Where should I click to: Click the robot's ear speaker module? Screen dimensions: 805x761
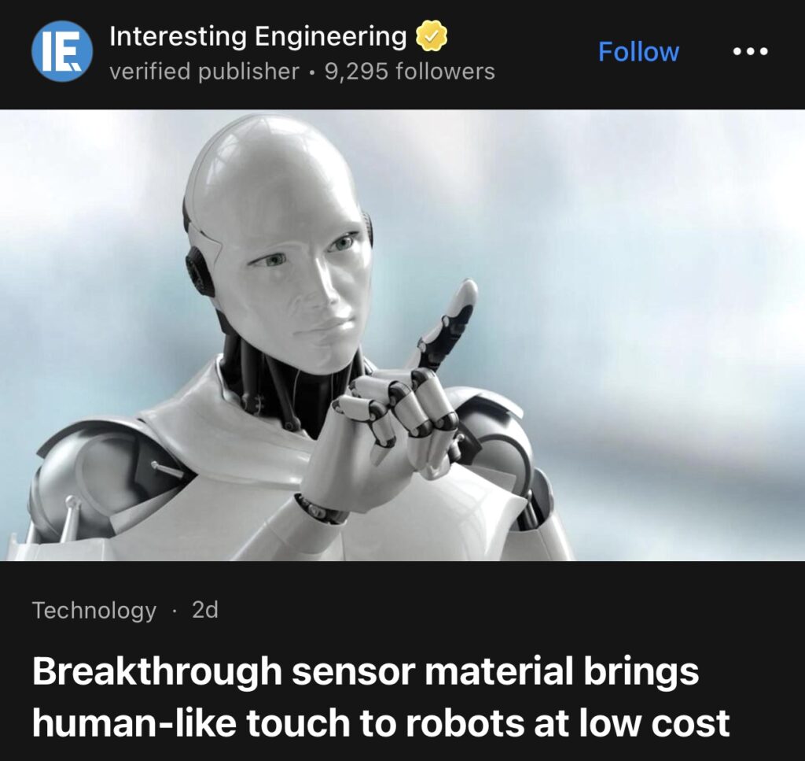[199, 272]
